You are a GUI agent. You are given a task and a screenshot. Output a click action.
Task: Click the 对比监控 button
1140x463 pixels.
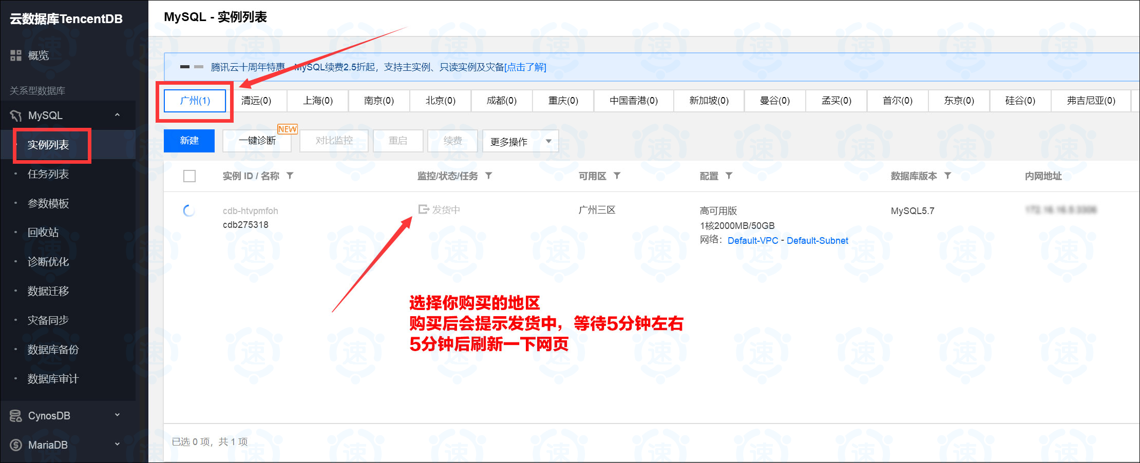[x=334, y=141]
